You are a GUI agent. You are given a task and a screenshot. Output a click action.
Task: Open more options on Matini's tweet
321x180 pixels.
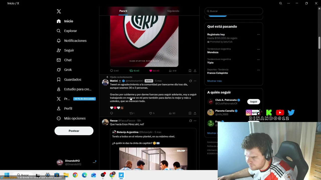(195, 81)
